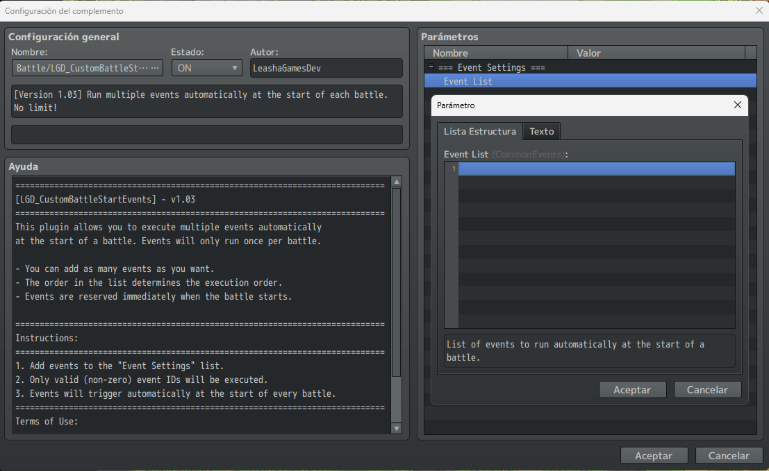Click the ellipsis in the Nombre field
The image size is (769, 471).
(155, 68)
